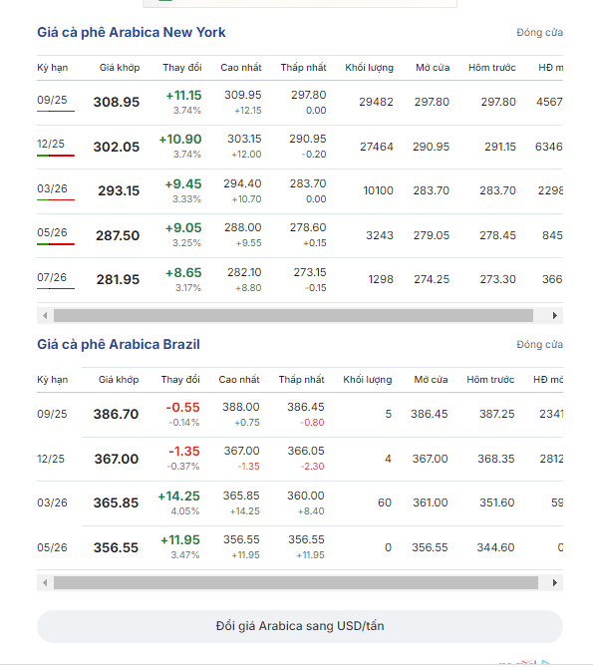This screenshot has width=593, height=667.
Task: Click 'Giá khớp' column header in Brazil table
Action: [119, 380]
